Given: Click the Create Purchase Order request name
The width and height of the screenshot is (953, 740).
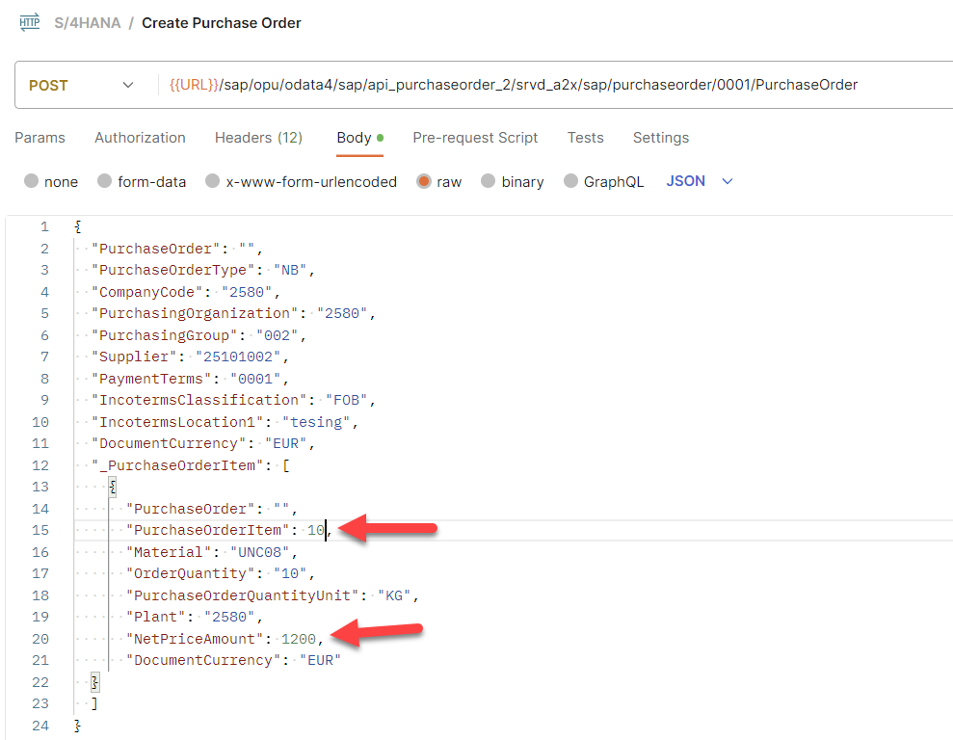Looking at the screenshot, I should click(x=222, y=23).
